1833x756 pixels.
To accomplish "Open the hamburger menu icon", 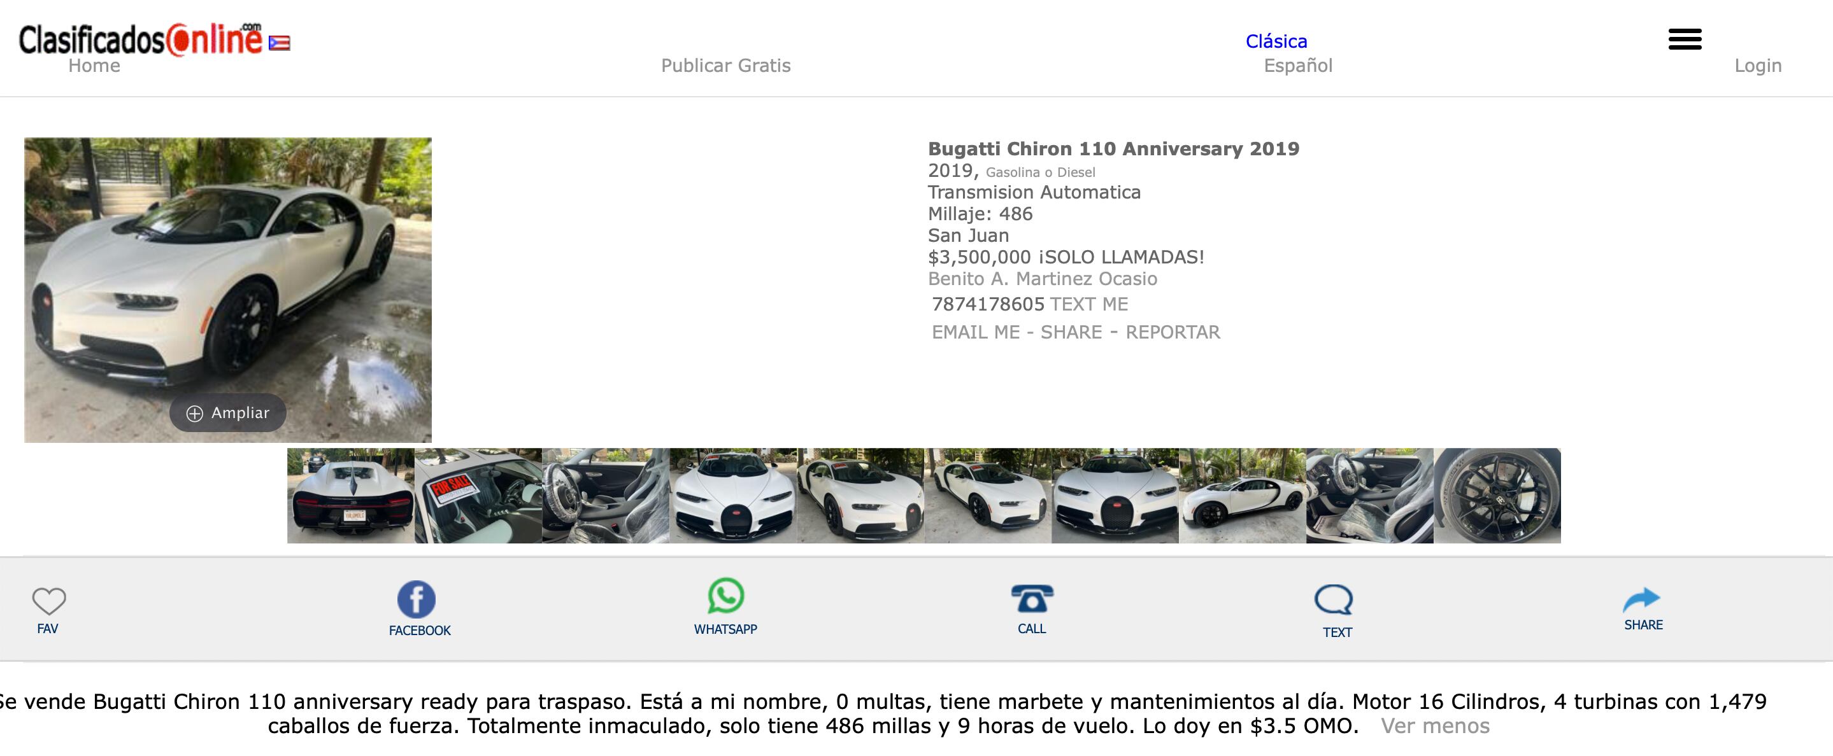I will (1685, 39).
